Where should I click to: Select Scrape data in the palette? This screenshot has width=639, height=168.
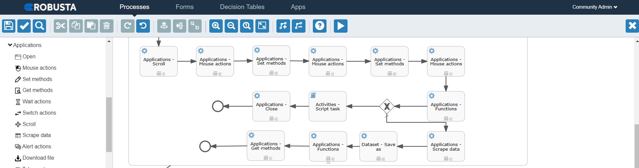click(x=36, y=135)
